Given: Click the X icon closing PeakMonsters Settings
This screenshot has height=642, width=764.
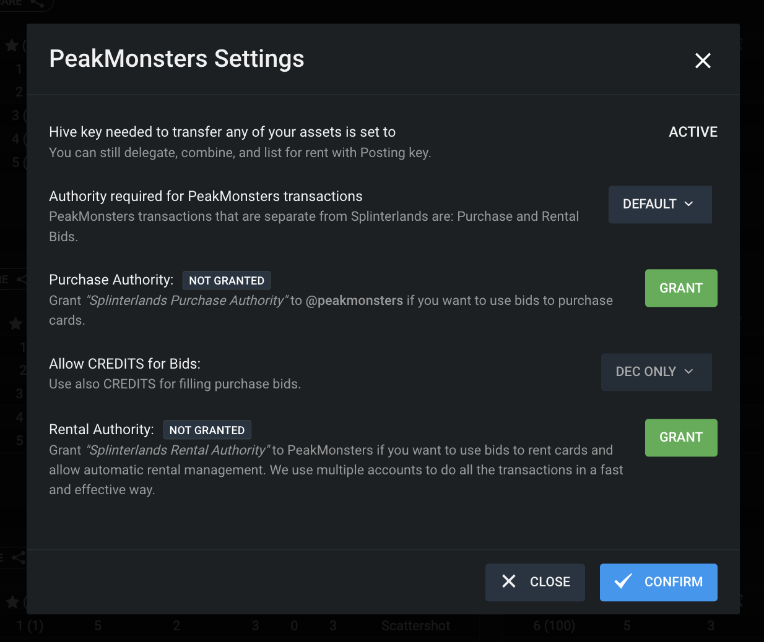Looking at the screenshot, I should 703,61.
